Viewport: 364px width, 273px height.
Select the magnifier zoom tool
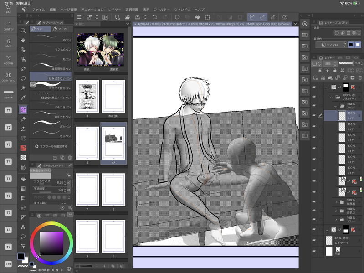[23, 31]
